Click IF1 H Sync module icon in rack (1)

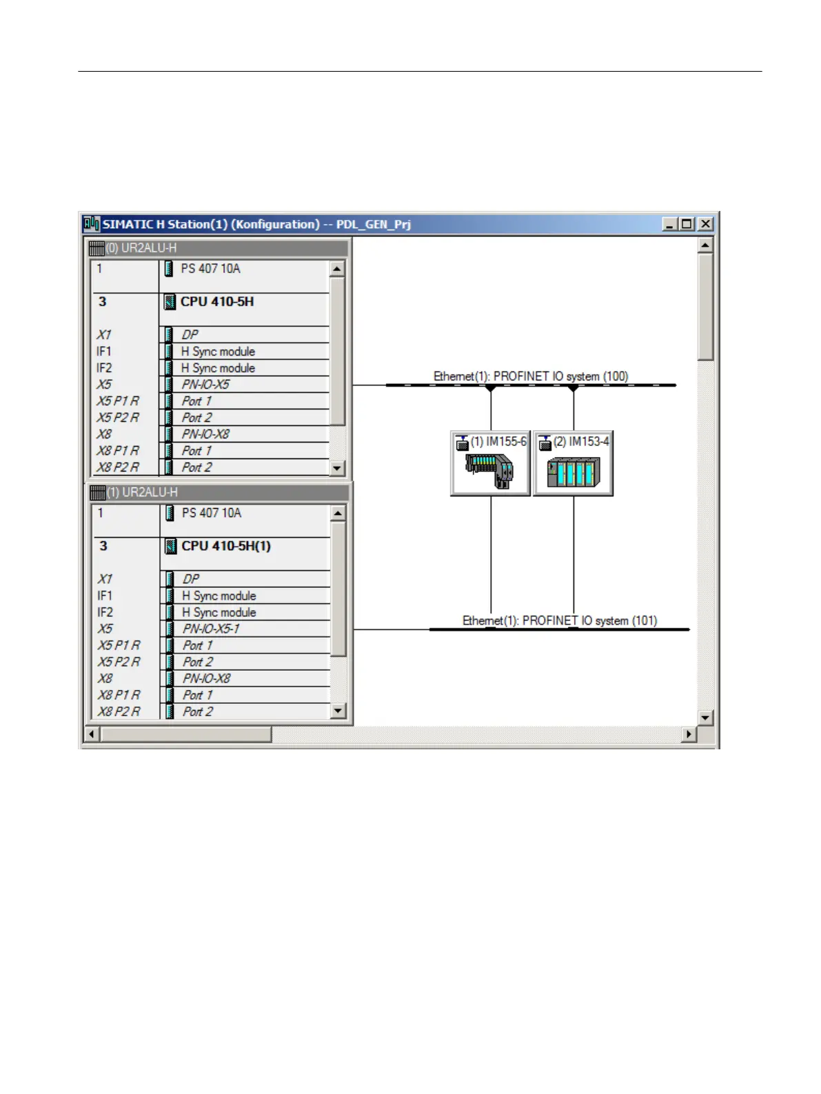point(170,596)
